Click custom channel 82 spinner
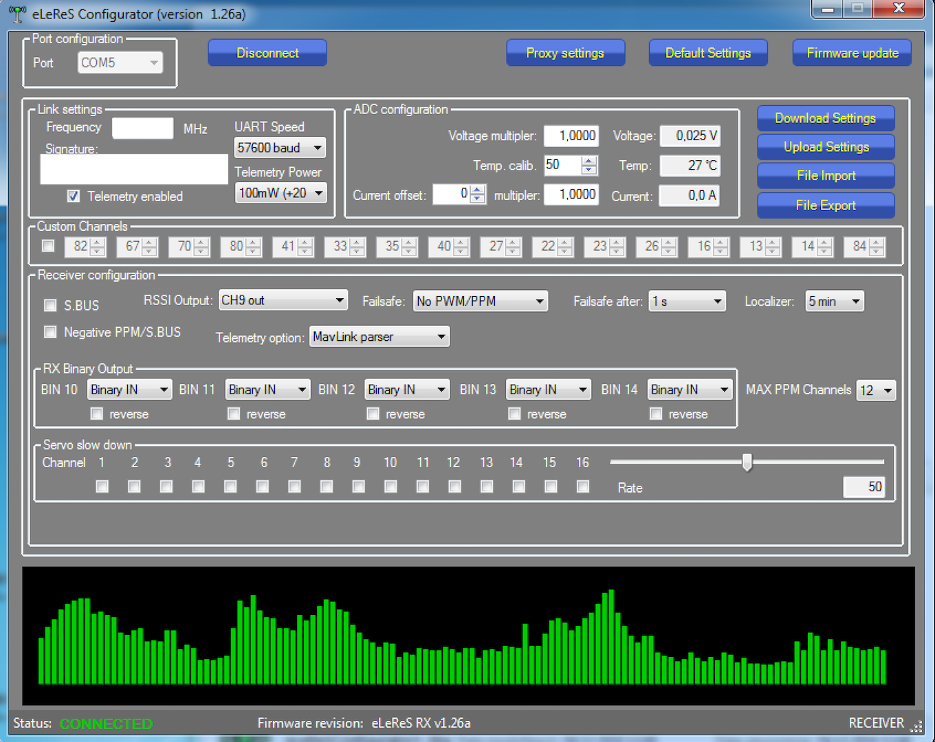Screen dimensions: 935x742 98,247
